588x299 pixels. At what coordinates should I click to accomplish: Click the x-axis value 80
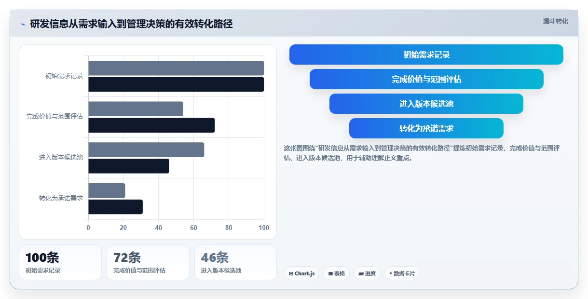229,228
